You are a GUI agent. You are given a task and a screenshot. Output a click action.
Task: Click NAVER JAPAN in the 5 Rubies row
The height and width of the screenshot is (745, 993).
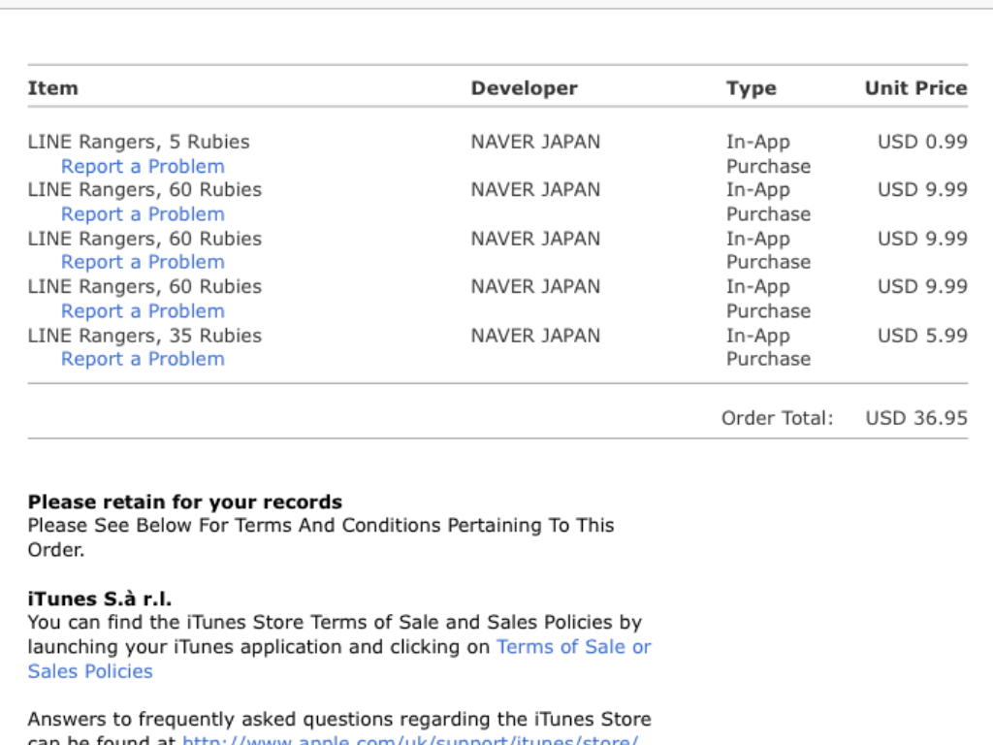click(x=535, y=142)
